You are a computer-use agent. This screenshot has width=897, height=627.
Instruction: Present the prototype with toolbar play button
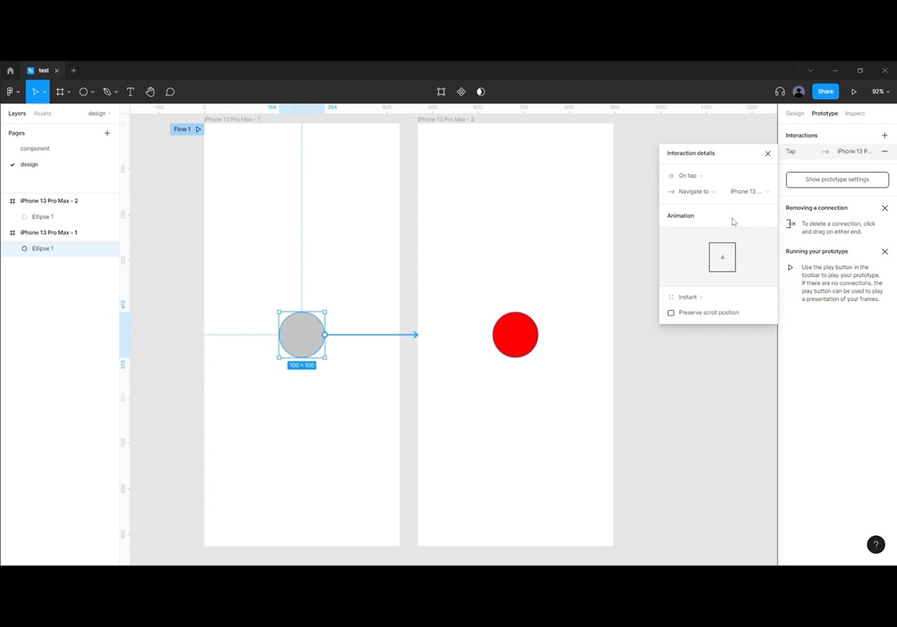pyautogui.click(x=854, y=92)
